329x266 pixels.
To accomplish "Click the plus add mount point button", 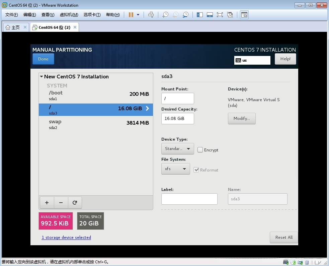I will coord(47,203).
